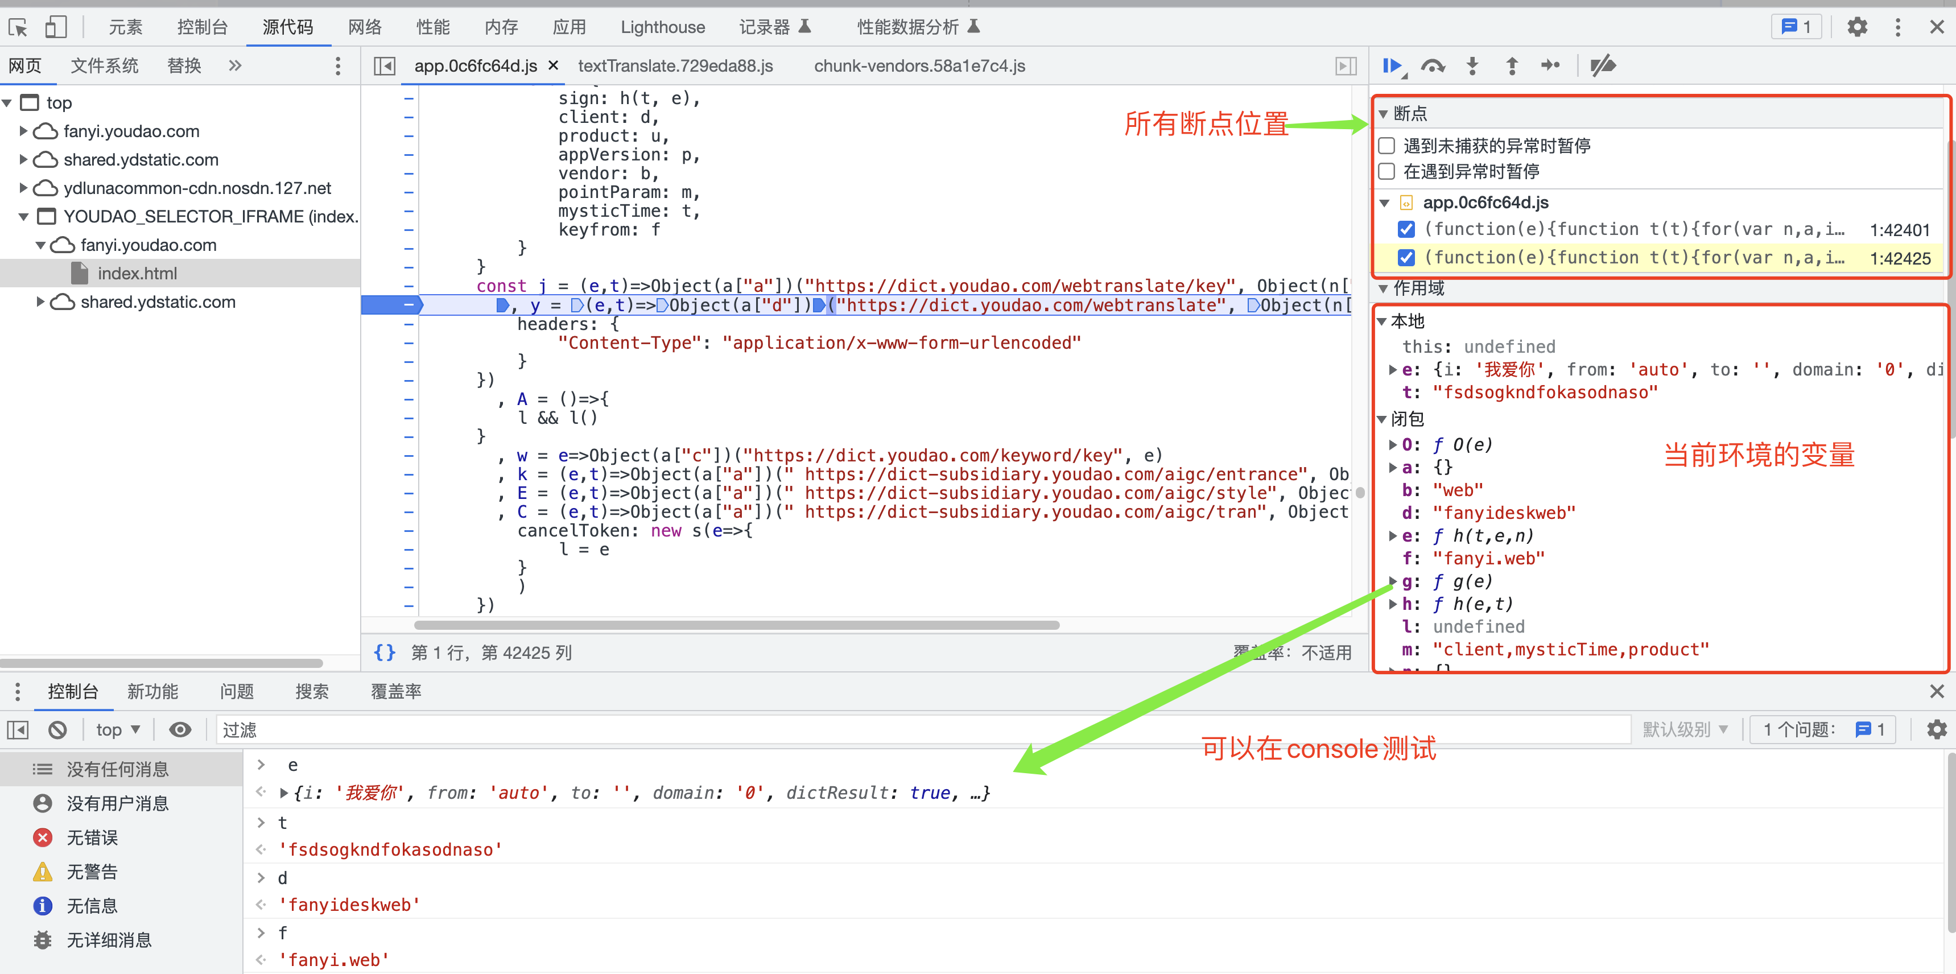Screen dimensions: 1956x974
Task: Step into the next function call
Action: coord(1472,66)
